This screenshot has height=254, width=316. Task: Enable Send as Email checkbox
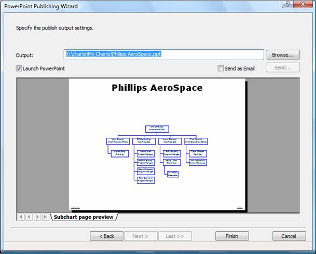(221, 68)
